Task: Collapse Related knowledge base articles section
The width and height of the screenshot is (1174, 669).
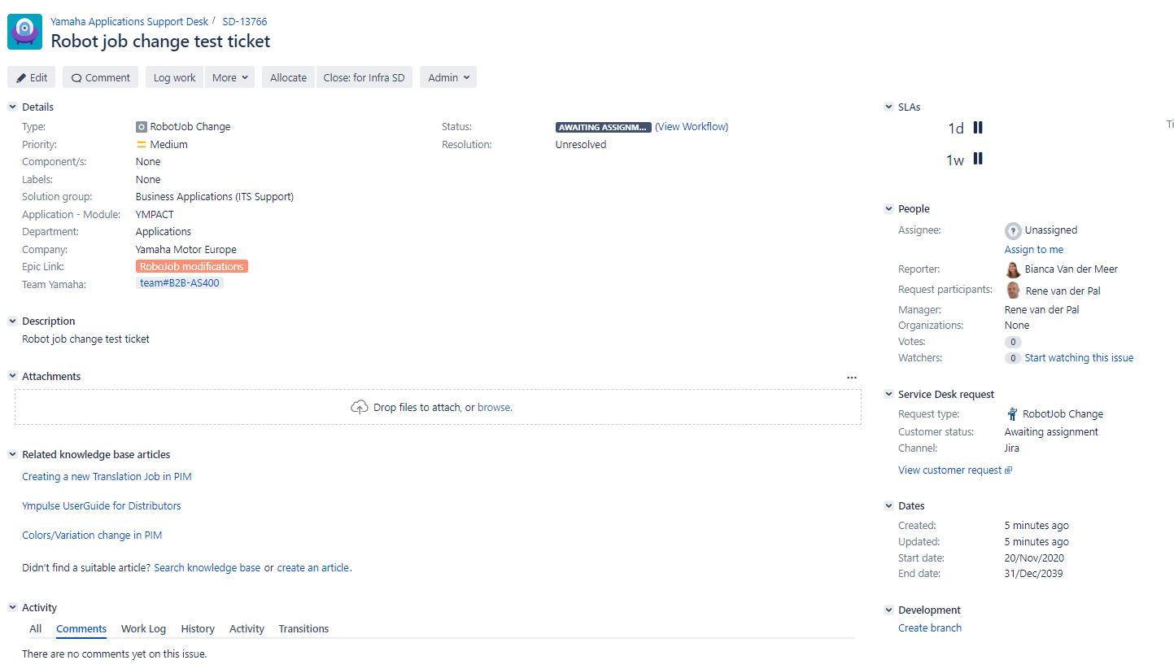Action: (x=12, y=454)
